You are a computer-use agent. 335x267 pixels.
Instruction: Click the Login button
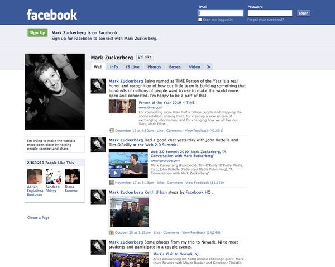click(x=303, y=13)
